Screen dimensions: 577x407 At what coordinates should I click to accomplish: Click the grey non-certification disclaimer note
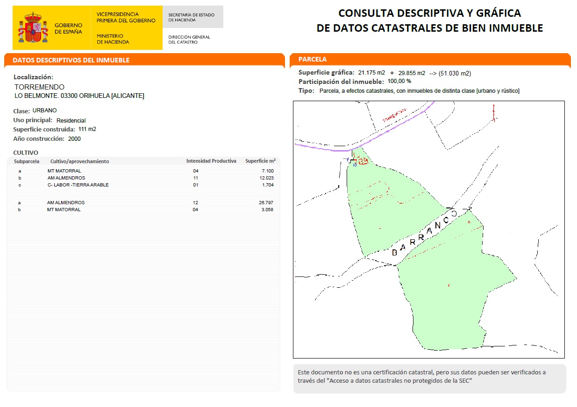click(429, 377)
